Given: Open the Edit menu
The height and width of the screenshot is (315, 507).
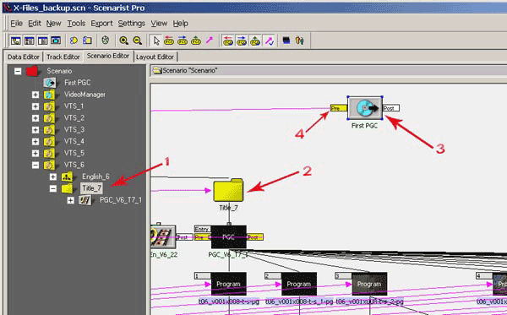Looking at the screenshot, I should point(35,24).
